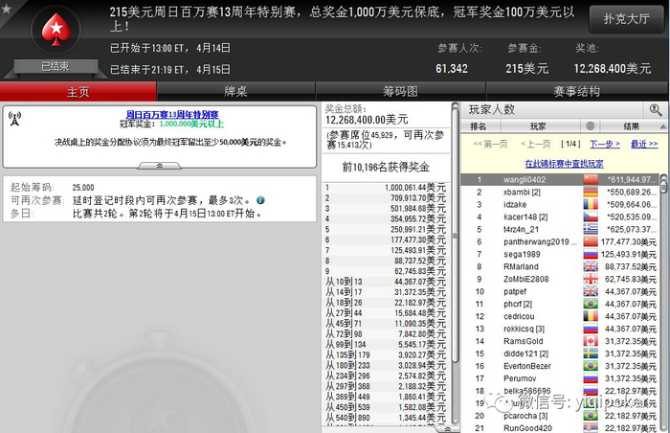
Task: Click the 前10,196名获得奖金 heading
Action: pos(386,168)
